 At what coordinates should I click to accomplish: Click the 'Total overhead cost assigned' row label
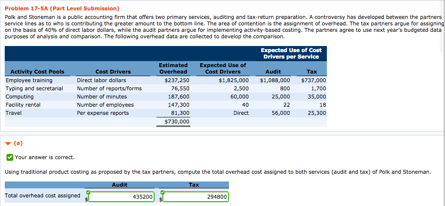click(43, 196)
